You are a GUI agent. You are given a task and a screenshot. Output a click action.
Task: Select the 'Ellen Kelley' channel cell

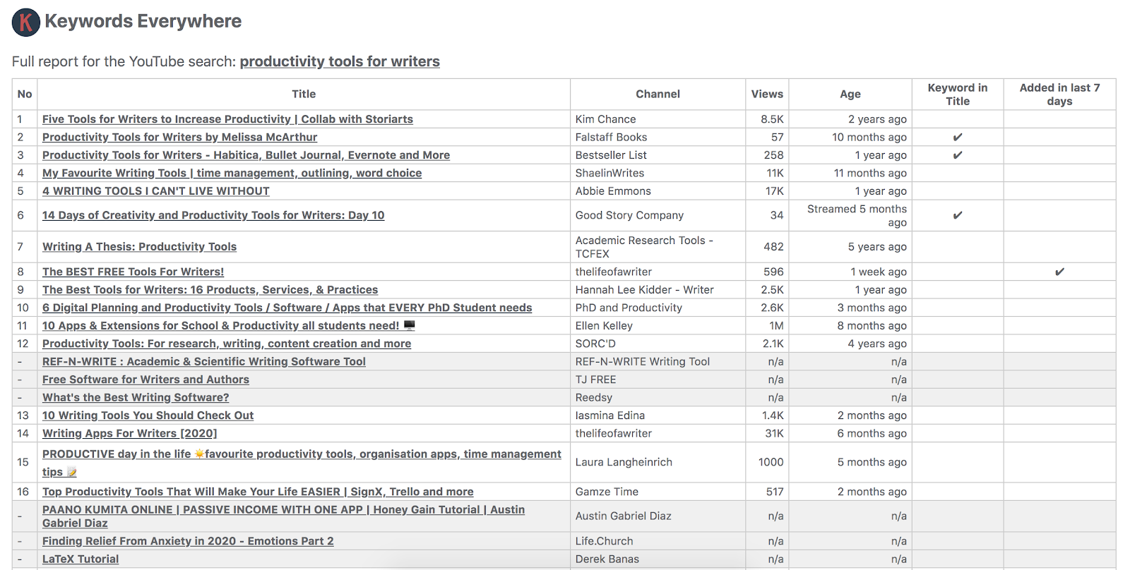(658, 326)
